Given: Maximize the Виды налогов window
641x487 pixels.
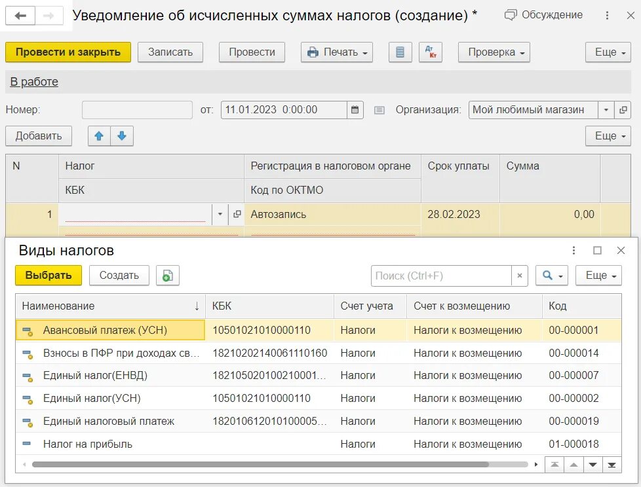Looking at the screenshot, I should click(x=597, y=251).
